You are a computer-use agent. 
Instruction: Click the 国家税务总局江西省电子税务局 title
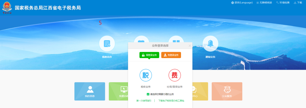point(48,8)
